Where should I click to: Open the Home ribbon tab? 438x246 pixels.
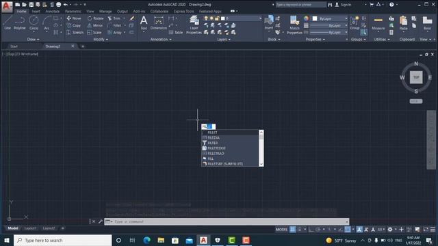click(21, 12)
